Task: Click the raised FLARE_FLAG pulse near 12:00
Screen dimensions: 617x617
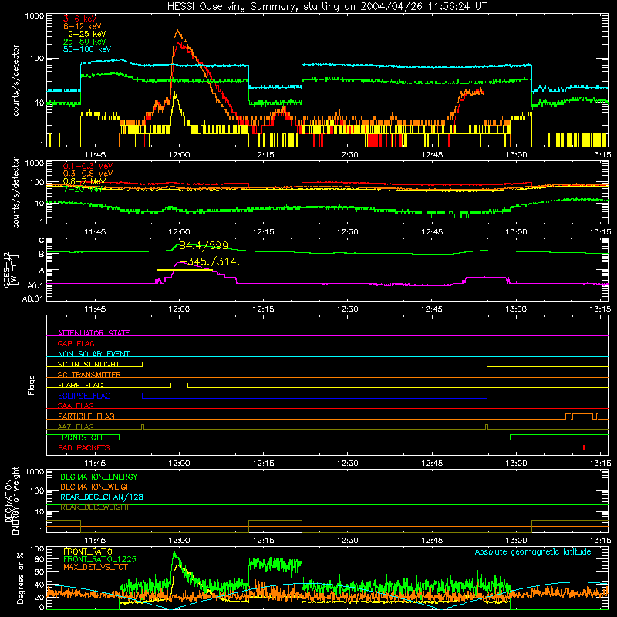Action: [179, 385]
